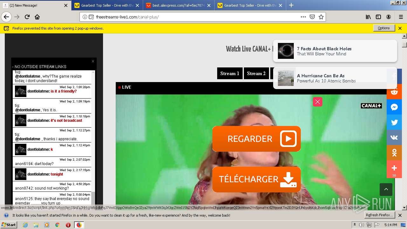Open the Library icon
This screenshot has height=229, width=407.
(368, 17)
